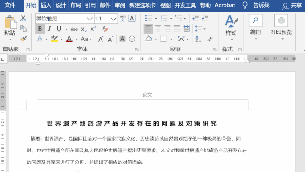Viewport: 305px width, 172px height.
Task: Toggle Subscript formatting
Action: coord(84,29)
